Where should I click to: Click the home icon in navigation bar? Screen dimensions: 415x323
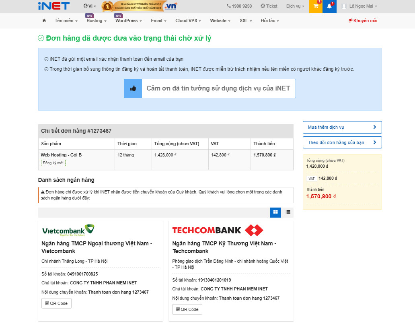(x=44, y=21)
